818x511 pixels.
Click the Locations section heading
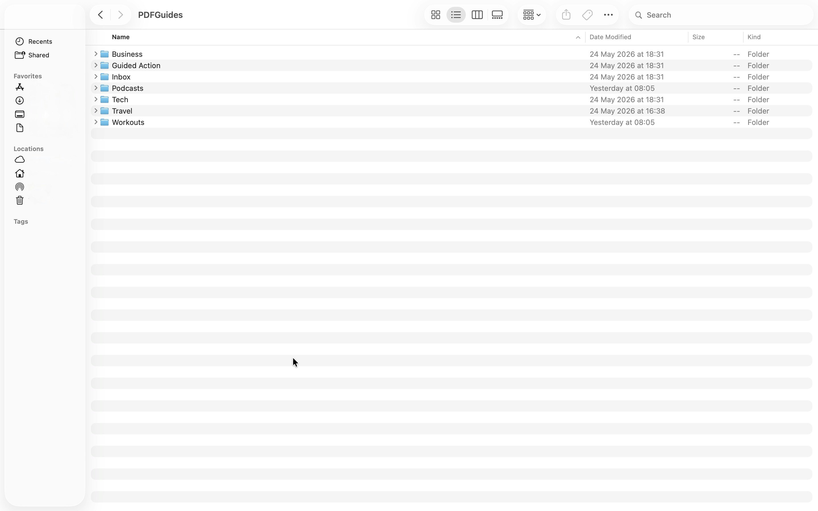pyautogui.click(x=28, y=149)
